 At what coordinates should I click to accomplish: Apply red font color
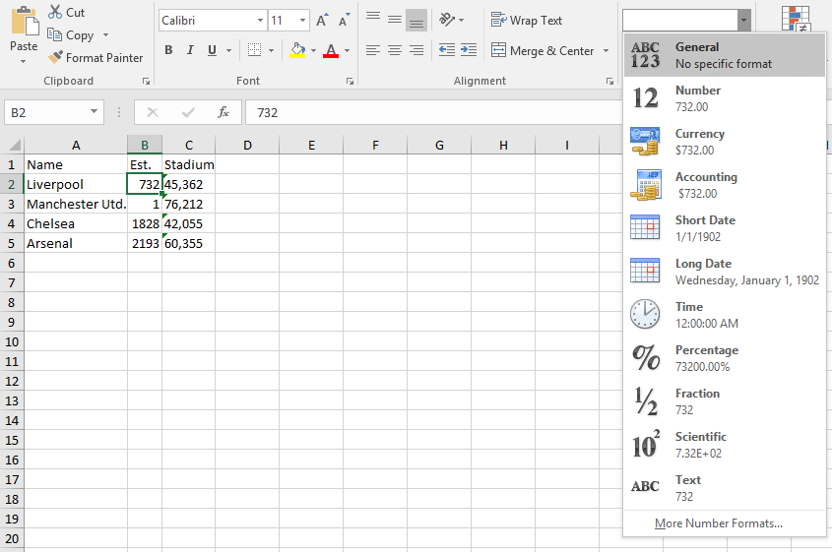point(331,50)
